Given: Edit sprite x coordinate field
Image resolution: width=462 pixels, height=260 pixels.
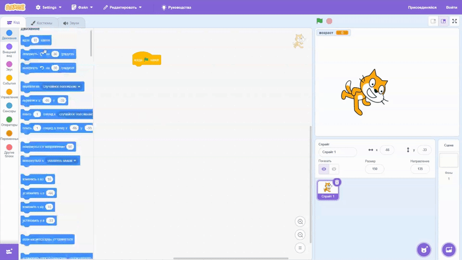Looking at the screenshot, I should (x=387, y=150).
